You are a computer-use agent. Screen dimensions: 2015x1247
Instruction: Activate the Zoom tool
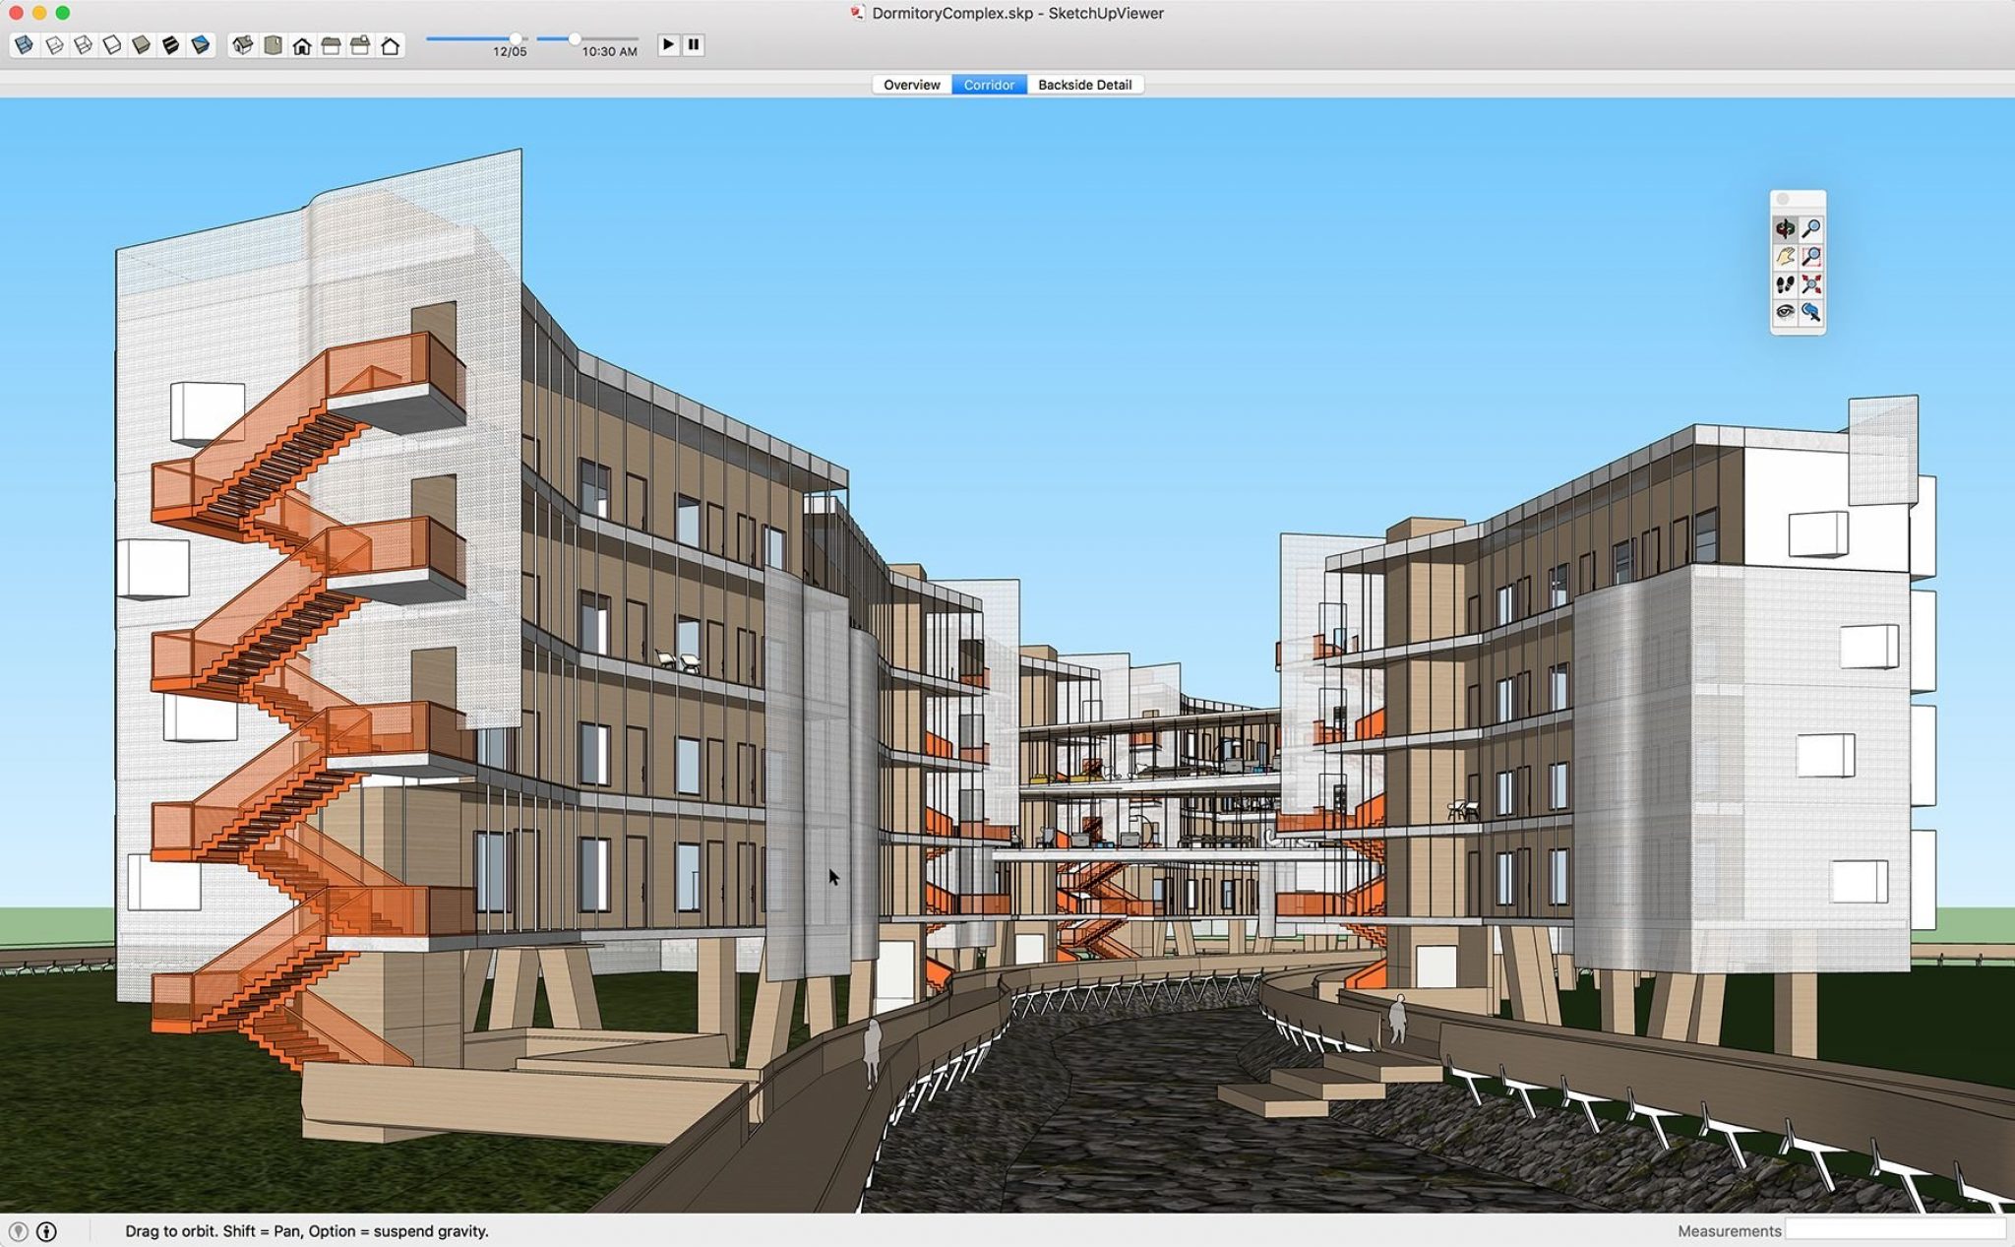pyautogui.click(x=1813, y=228)
